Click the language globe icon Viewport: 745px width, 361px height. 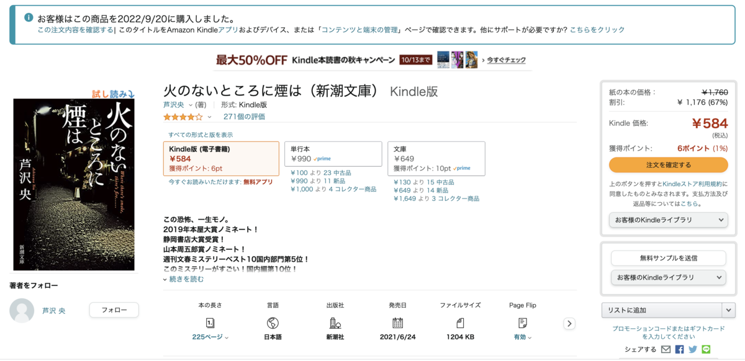pyautogui.click(x=273, y=323)
